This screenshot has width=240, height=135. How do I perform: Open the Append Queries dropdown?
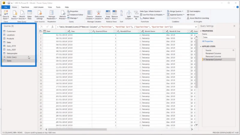point(175,15)
